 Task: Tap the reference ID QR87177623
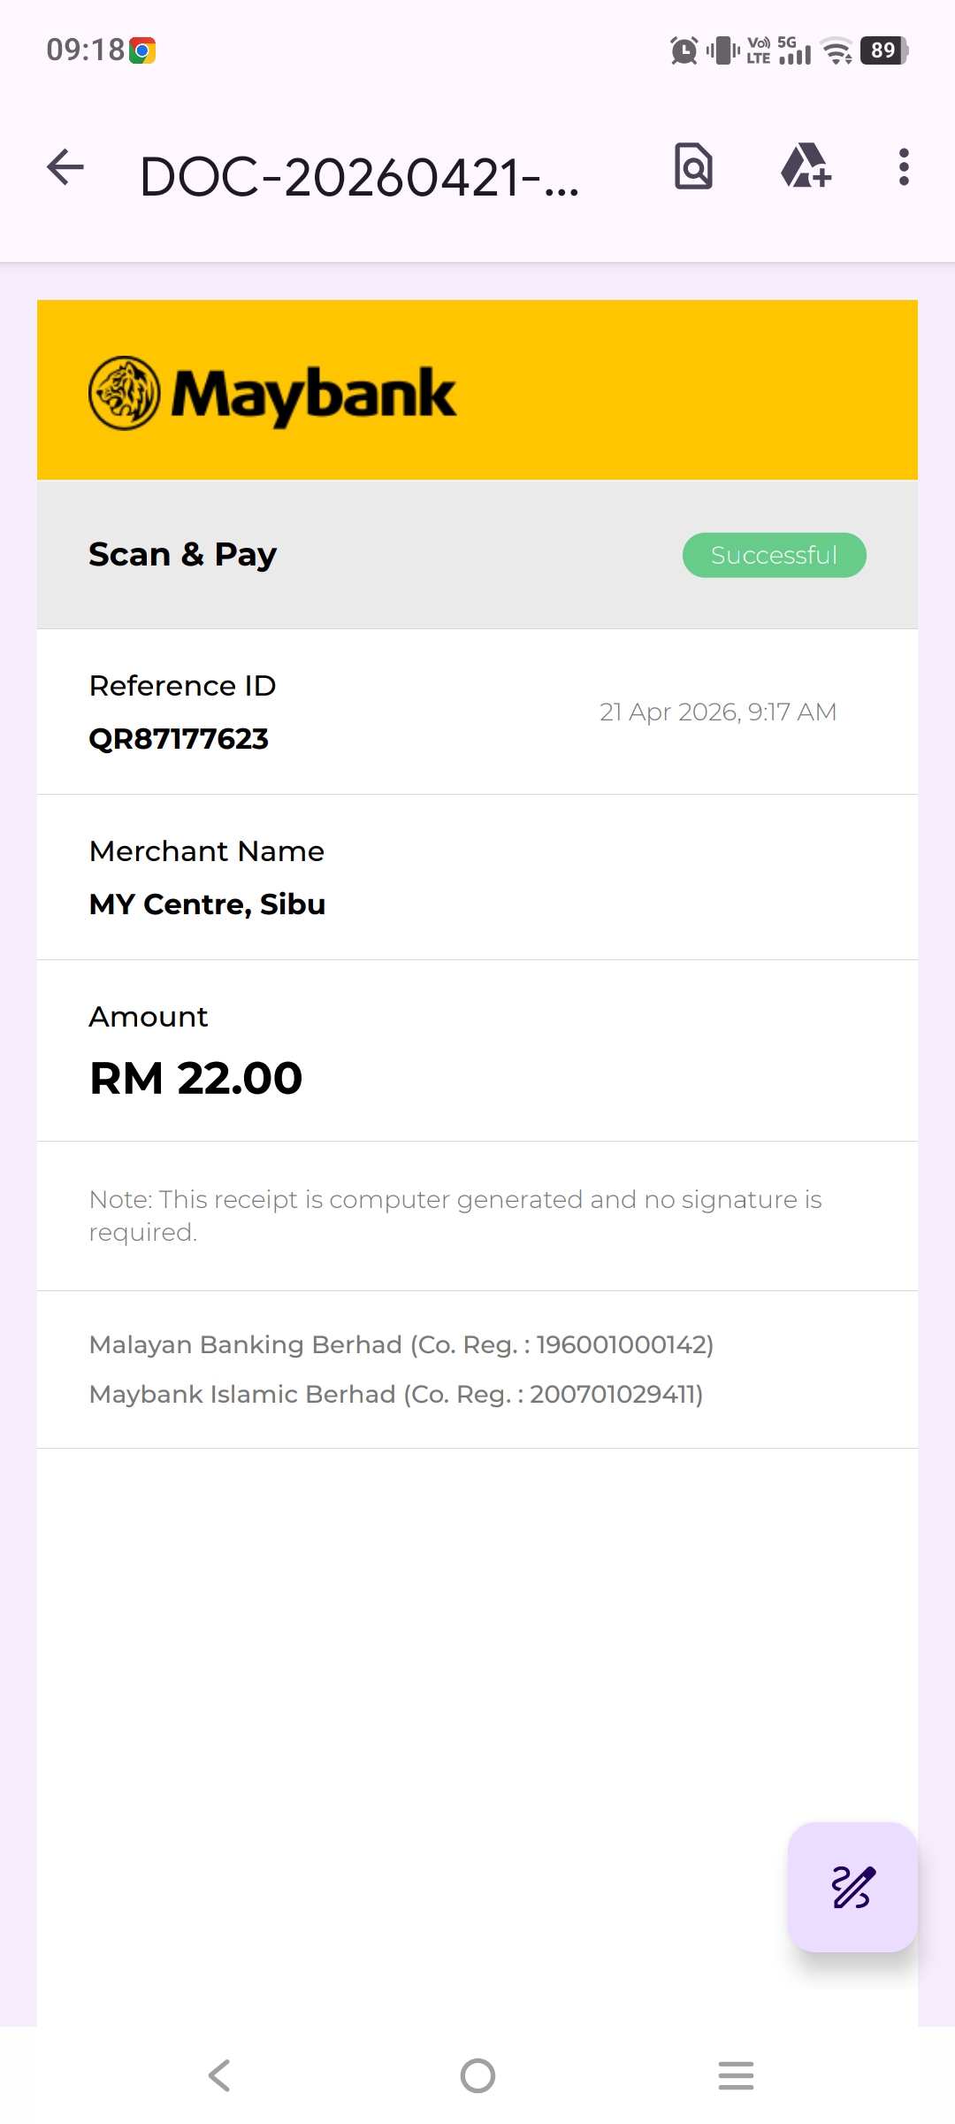click(179, 739)
